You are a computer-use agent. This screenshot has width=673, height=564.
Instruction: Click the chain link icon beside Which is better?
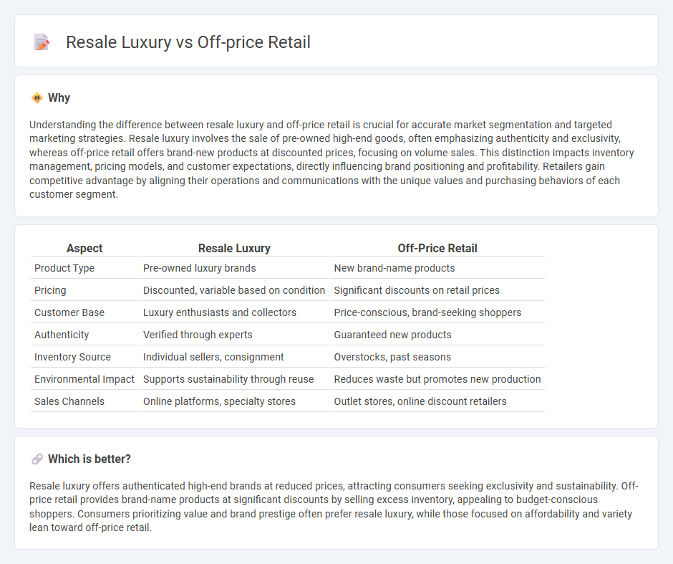pyautogui.click(x=37, y=459)
